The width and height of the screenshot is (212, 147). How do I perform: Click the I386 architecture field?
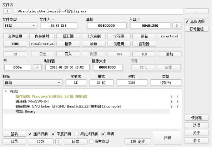(132, 83)
